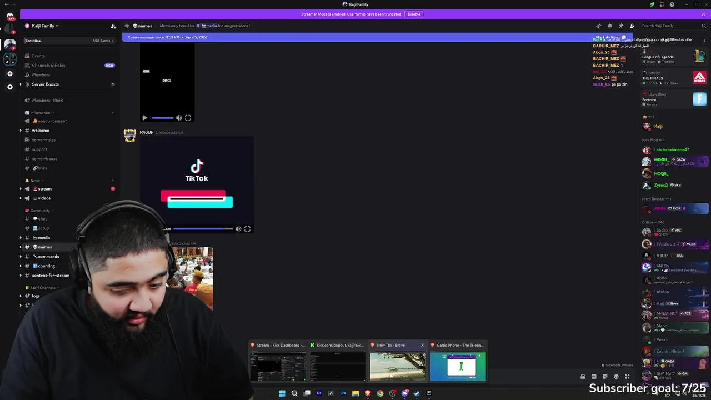Play the first video attachment
Image resolution: width=711 pixels, height=400 pixels.
pyautogui.click(x=144, y=118)
